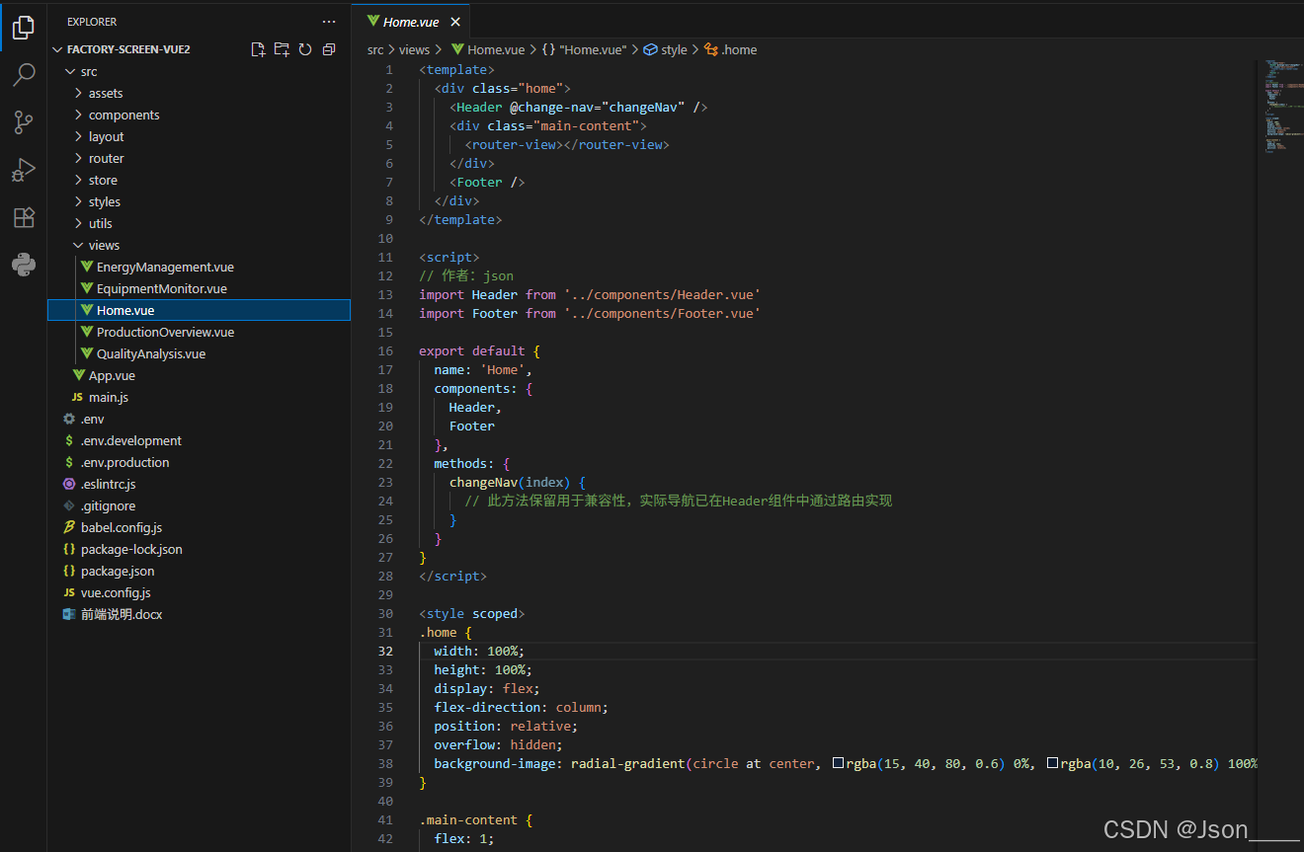1304x852 pixels.
Task: Open main.js file
Action: pos(199,397)
